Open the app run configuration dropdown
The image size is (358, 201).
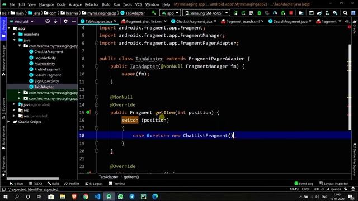point(170,13)
